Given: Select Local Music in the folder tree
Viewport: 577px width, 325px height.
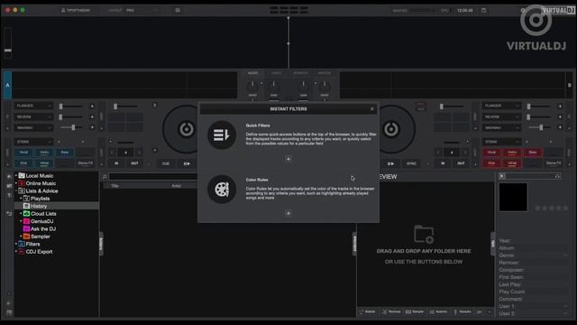Looking at the screenshot, I should tap(40, 176).
